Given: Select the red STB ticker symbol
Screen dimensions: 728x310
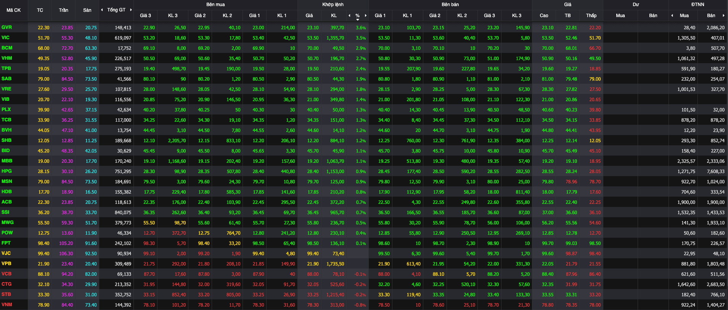Looking at the screenshot, I should (6, 294).
